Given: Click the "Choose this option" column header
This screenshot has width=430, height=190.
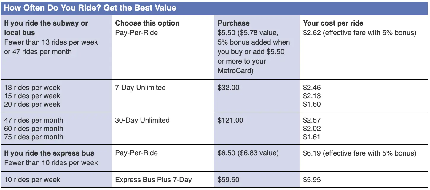Looking at the screenshot, I should click(x=147, y=23).
